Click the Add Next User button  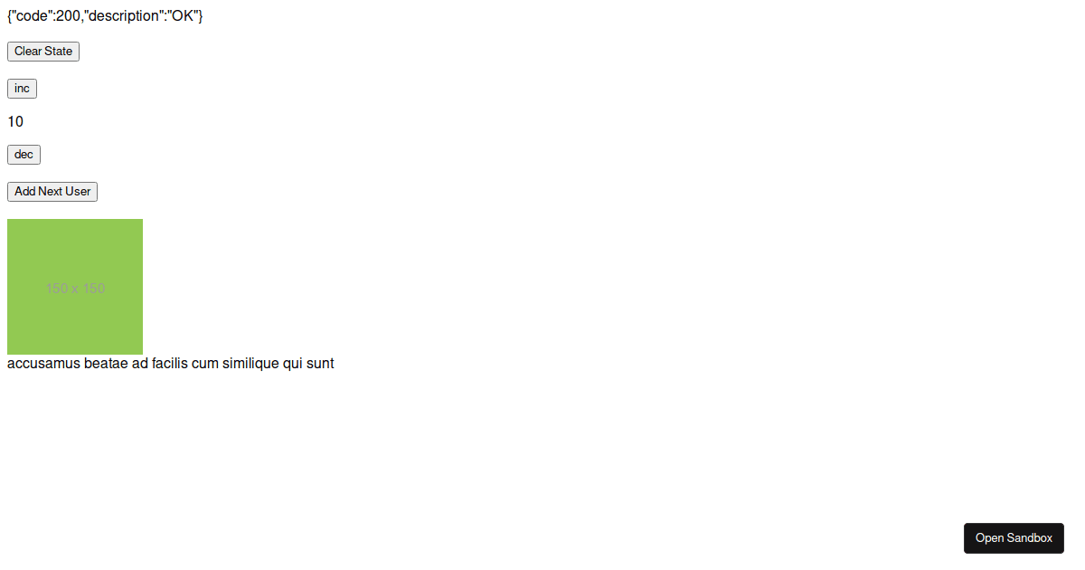52,192
